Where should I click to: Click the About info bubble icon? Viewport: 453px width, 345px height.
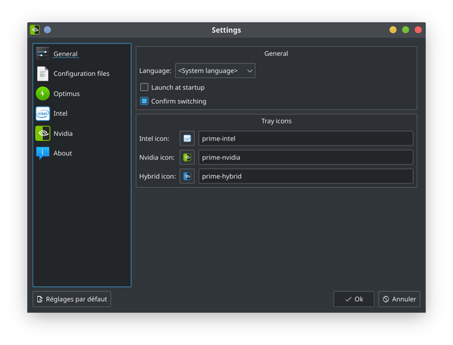pos(43,153)
